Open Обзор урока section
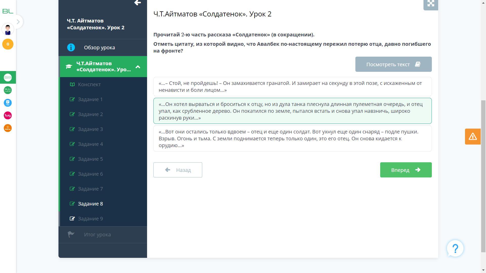The height and width of the screenshot is (273, 486). click(99, 48)
